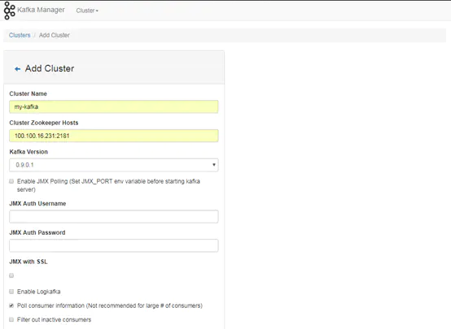Focus the JMX Auth Username field
This screenshot has height=329, width=451.
(114, 217)
